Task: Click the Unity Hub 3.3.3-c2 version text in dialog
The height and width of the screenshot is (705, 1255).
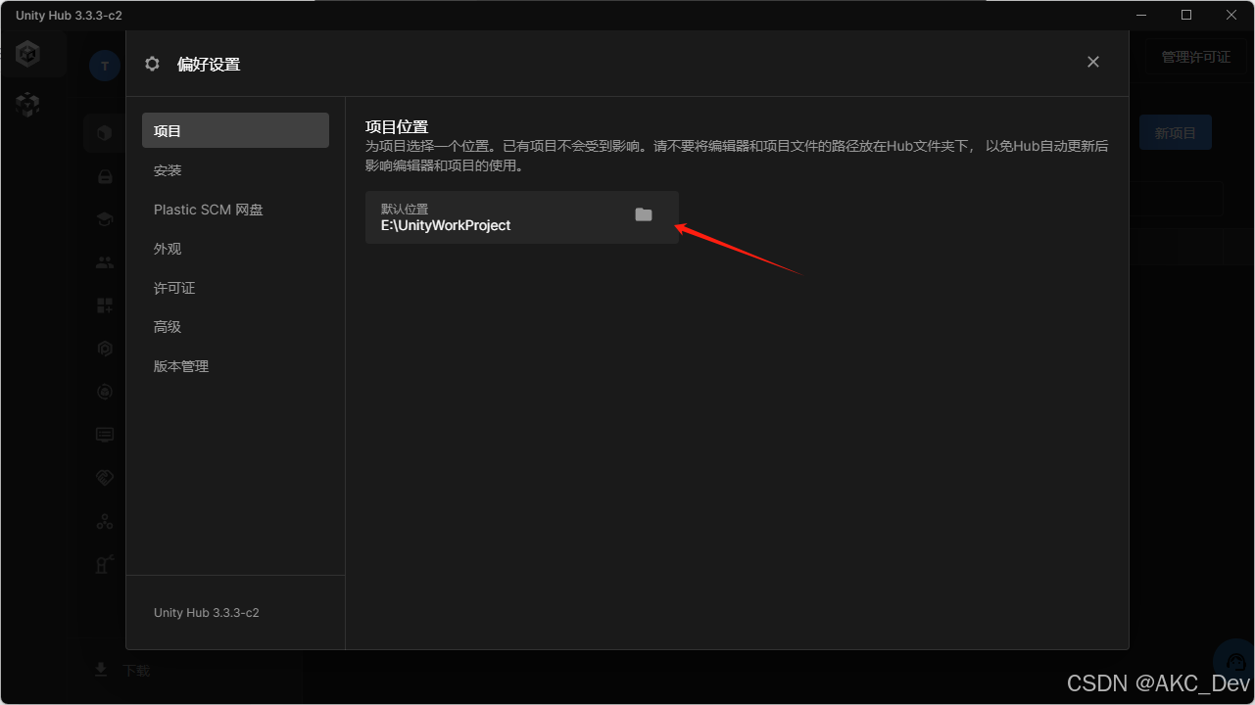Action: (207, 613)
